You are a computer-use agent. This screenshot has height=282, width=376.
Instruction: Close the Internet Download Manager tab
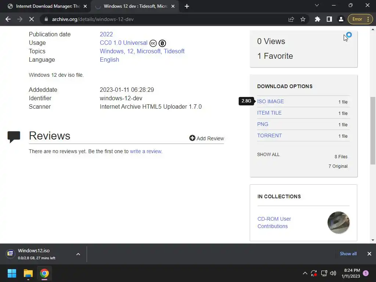coord(85,7)
